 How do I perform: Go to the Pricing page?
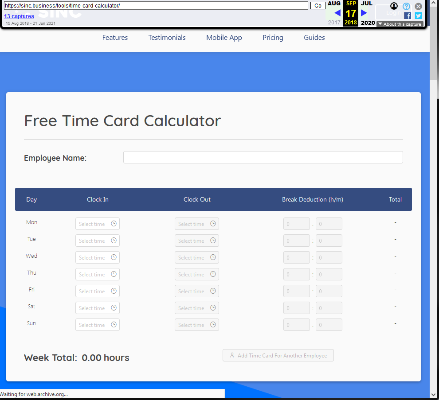[x=273, y=38]
